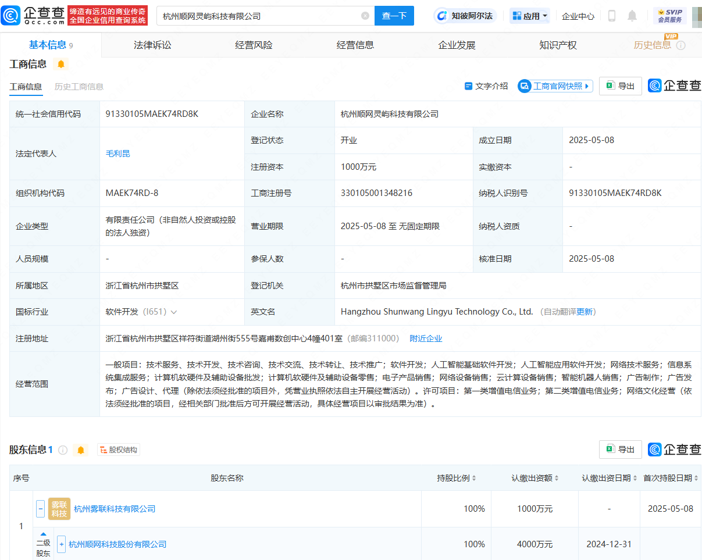Click 登记机关 杭州市拱墅区市场监督管理局
702x560 pixels.
393,286
